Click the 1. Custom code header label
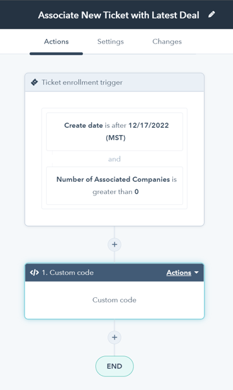Image resolution: width=233 pixels, height=390 pixels. point(67,273)
